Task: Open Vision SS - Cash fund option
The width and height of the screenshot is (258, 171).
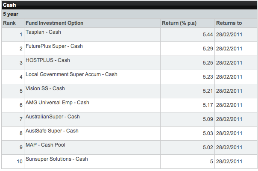Action: point(45,88)
